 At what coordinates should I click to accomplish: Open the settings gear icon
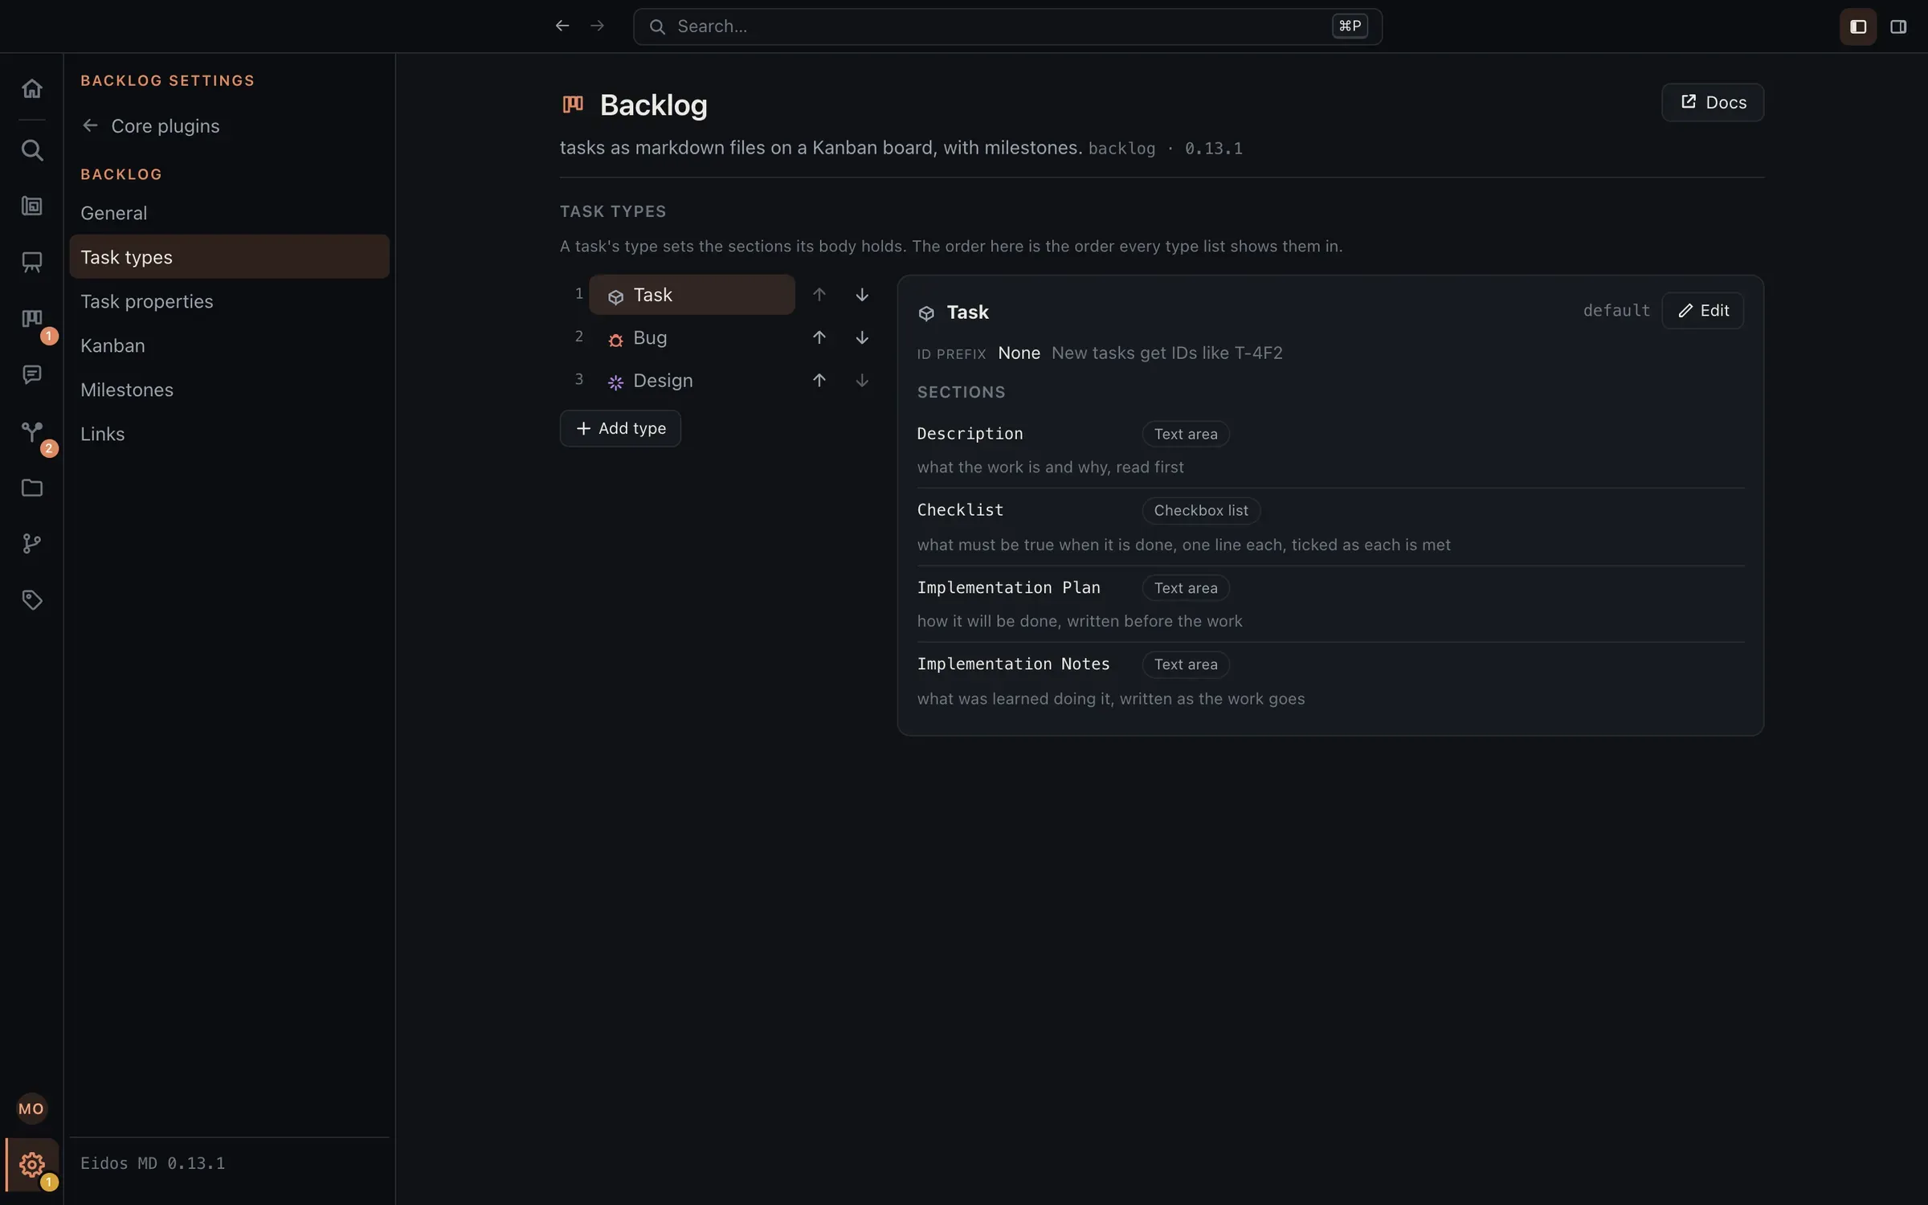click(32, 1164)
